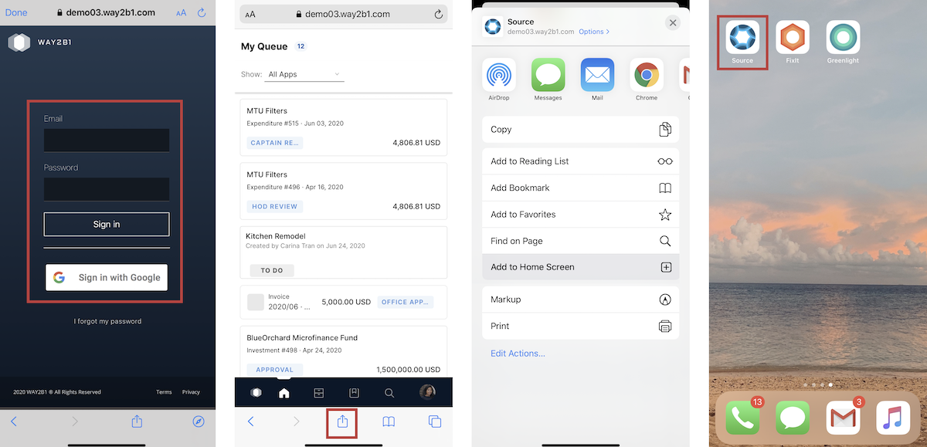Select Copy in the share sheet
The width and height of the screenshot is (927, 447).
point(580,130)
